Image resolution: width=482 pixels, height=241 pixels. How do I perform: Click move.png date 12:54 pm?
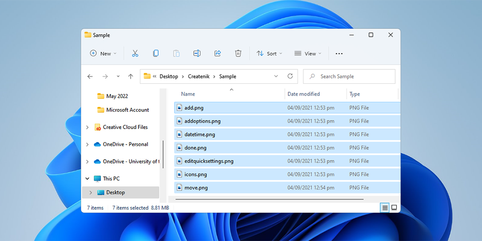click(x=311, y=188)
